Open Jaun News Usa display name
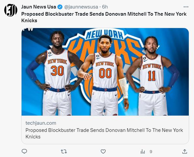This screenshot has width=194, height=157. pyautogui.click(x=39, y=7)
